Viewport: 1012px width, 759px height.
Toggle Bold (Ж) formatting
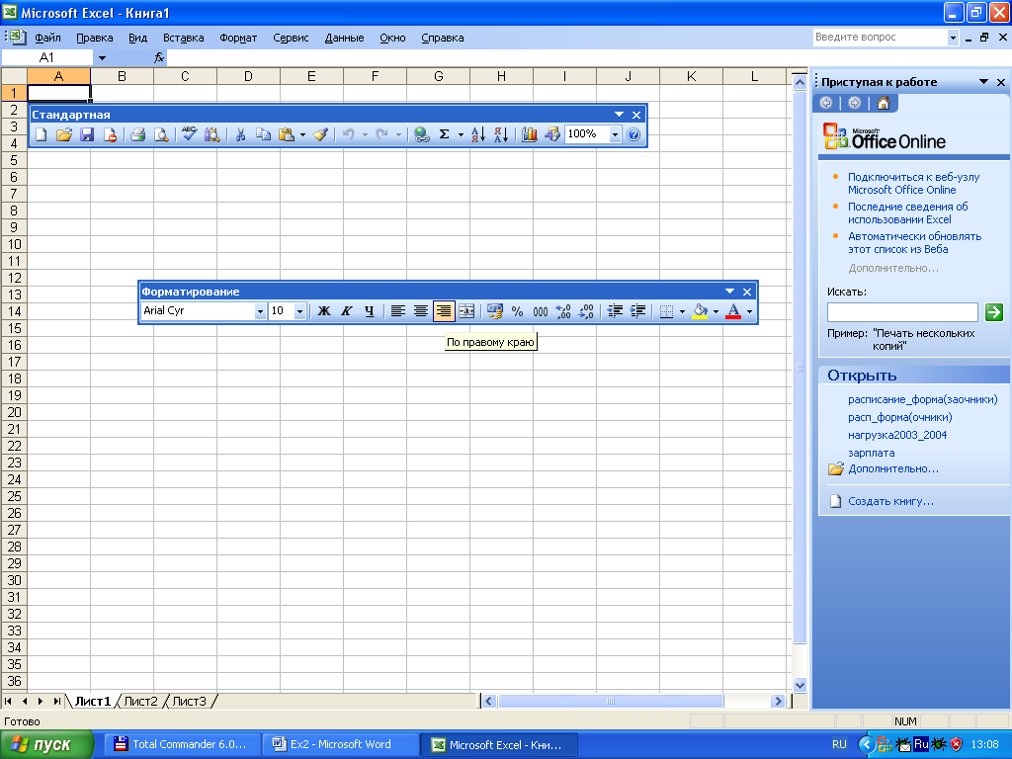pyautogui.click(x=324, y=311)
